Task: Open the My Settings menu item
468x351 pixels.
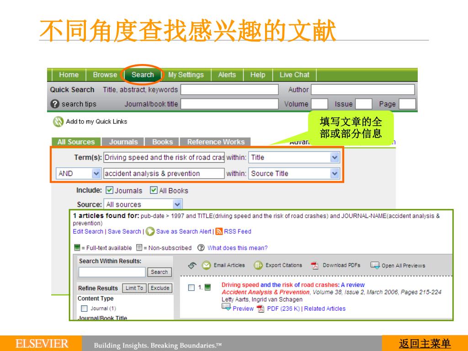Action: 186,74
